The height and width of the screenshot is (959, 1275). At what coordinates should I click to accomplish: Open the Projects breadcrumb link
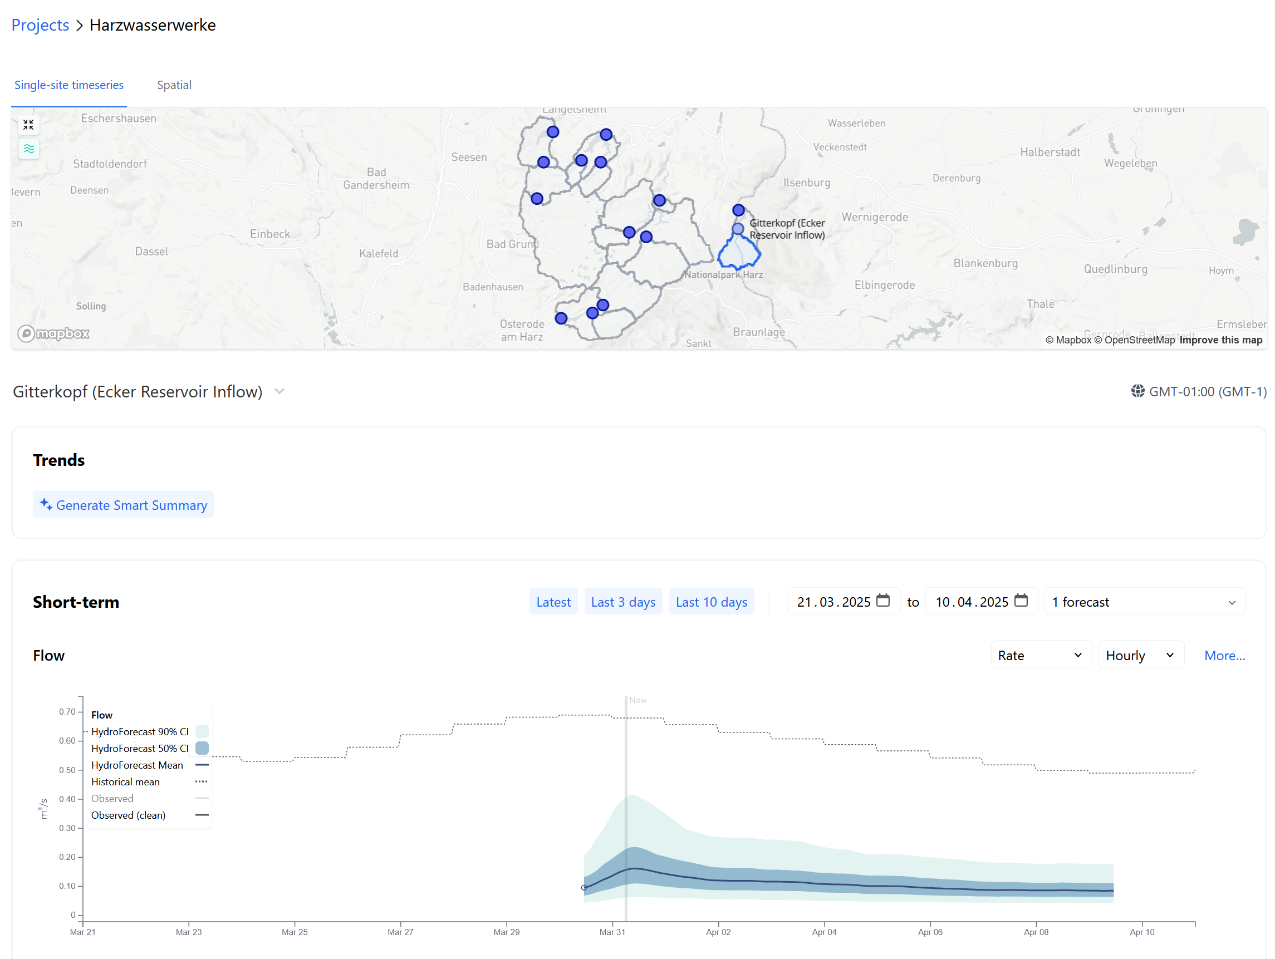[x=40, y=25]
